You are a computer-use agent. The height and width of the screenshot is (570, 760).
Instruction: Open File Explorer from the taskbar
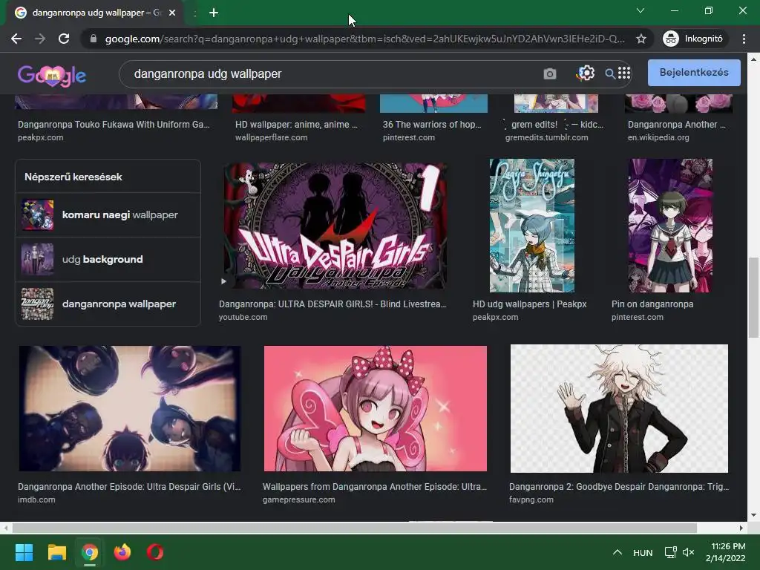pos(56,552)
